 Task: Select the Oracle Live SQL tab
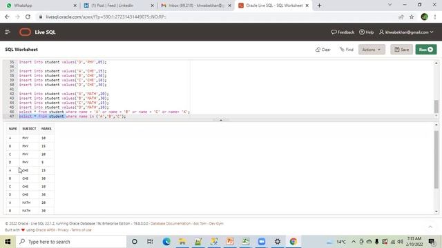click(273, 6)
